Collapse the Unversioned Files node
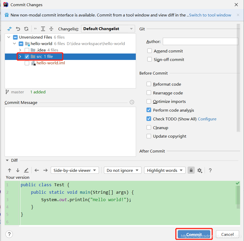 (x=9, y=37)
